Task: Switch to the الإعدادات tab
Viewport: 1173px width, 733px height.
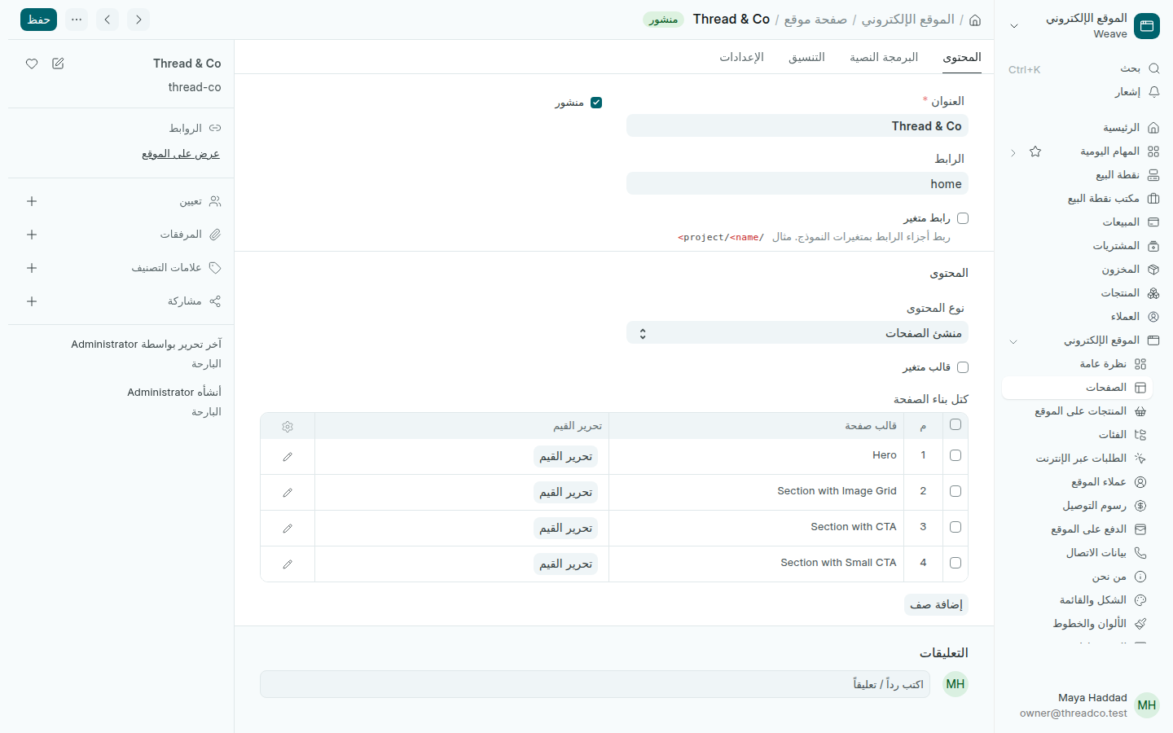Action: (741, 57)
